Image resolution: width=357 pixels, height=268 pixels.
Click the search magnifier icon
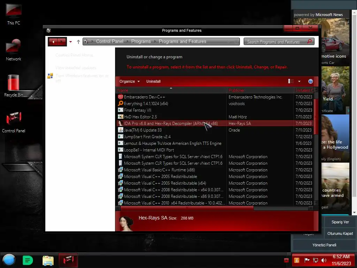click(310, 42)
